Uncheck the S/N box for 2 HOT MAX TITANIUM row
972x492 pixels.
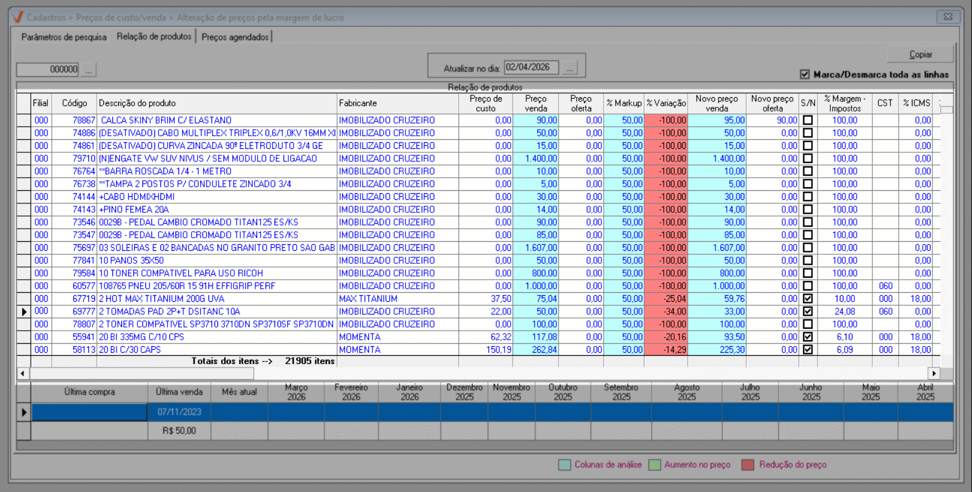pos(808,298)
